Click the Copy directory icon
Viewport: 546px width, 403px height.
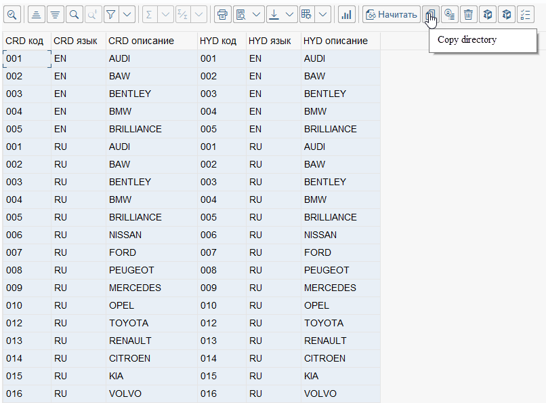point(431,15)
